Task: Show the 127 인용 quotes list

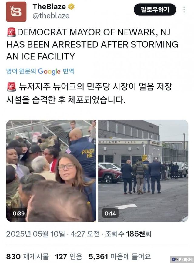Action: click(69, 256)
